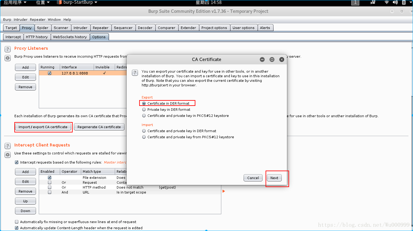Open the Burp menu
The height and width of the screenshot is (231, 413).
tap(7, 20)
